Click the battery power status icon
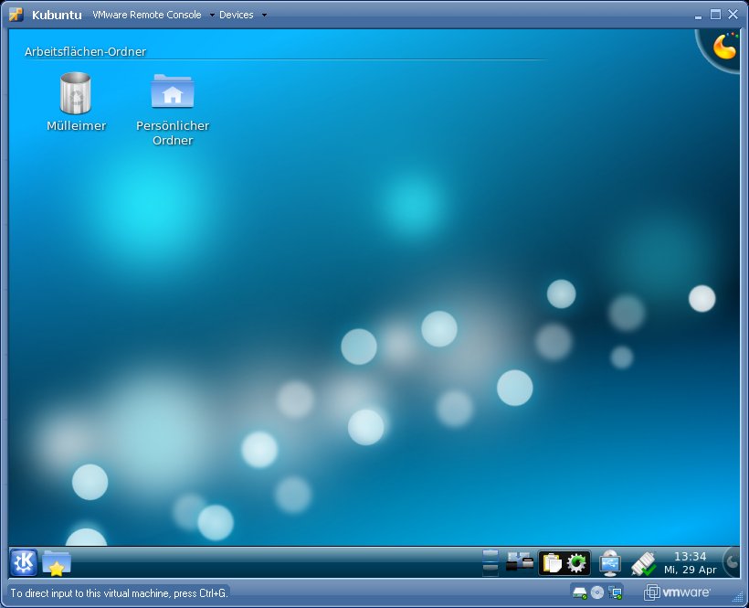Viewport: 749px width, 608px height. tap(644, 563)
